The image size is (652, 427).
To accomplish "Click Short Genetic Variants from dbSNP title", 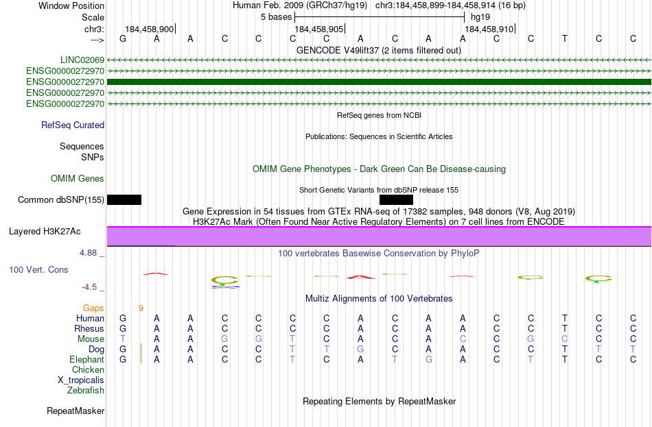I will pos(379,190).
